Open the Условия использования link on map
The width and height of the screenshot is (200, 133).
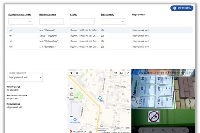(x=120, y=132)
